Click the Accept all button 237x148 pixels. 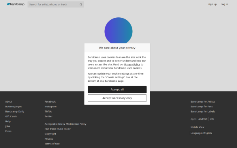tap(117, 90)
